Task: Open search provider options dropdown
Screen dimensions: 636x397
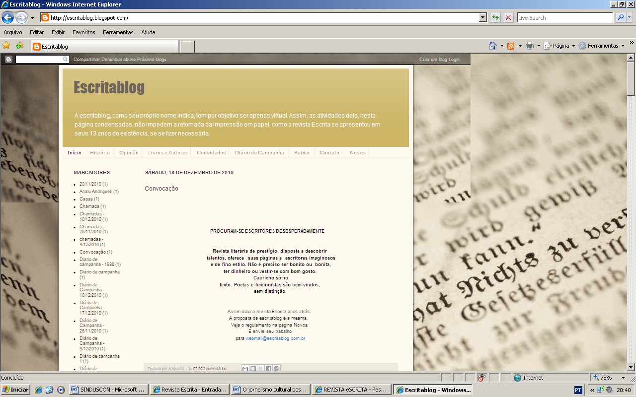Action: 630,18
